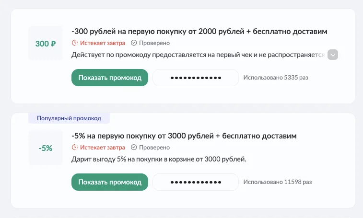Click the "Проверено" text in the -5% offer
This screenshot has width=363, height=218.
pos(154,148)
